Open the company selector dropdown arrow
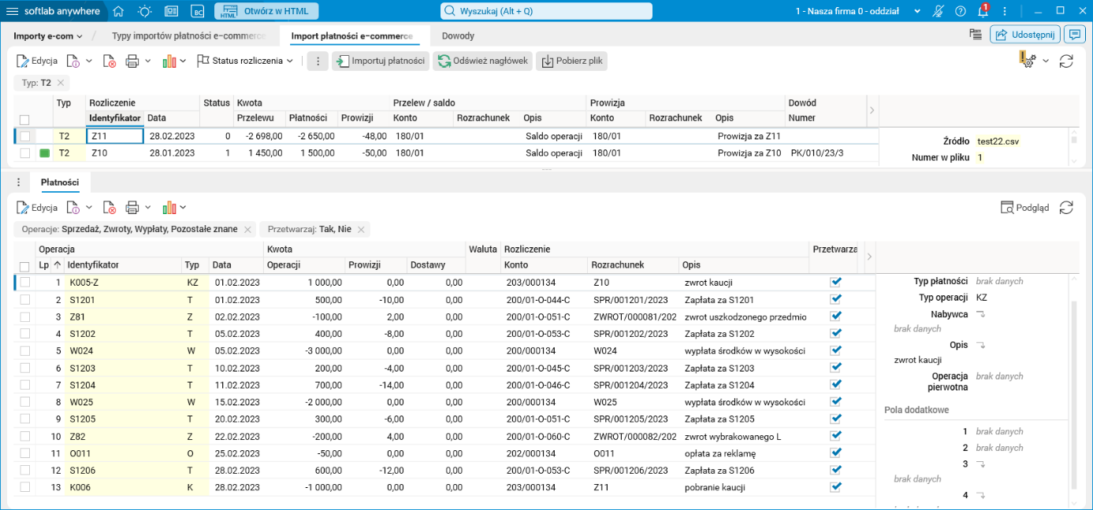Screen dimensions: 1093x510 point(916,11)
